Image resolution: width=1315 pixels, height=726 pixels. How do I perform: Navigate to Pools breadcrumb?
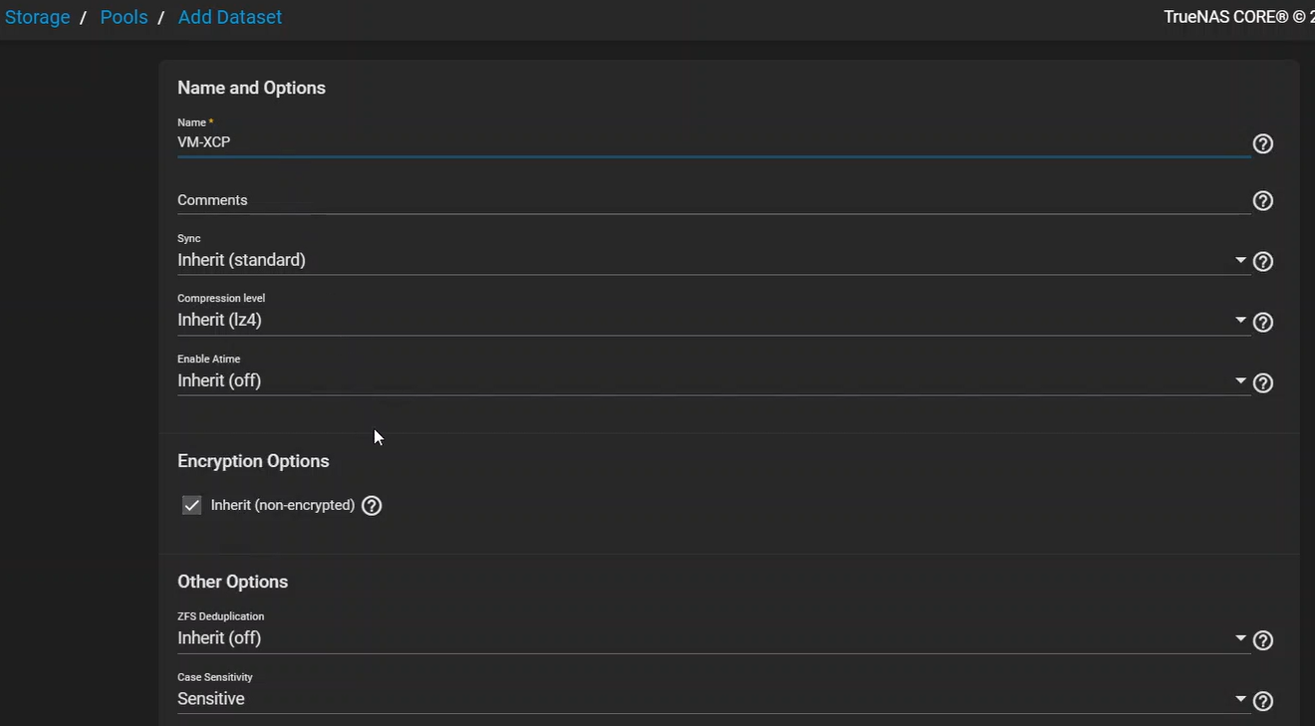[x=124, y=17]
